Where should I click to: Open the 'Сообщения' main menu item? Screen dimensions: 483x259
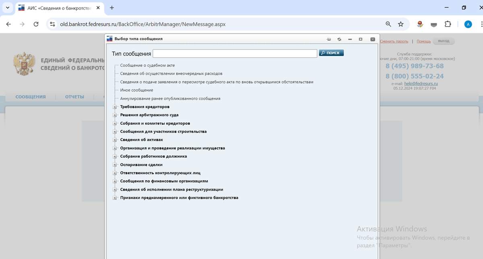pyautogui.click(x=31, y=97)
